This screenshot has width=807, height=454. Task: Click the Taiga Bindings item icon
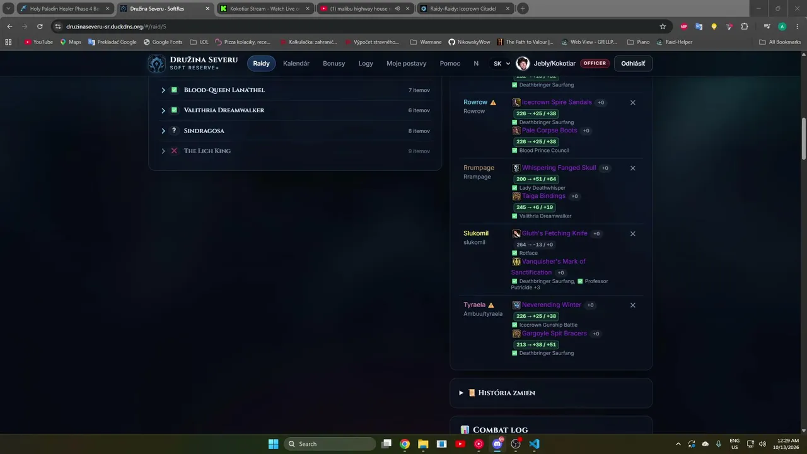coord(516,196)
